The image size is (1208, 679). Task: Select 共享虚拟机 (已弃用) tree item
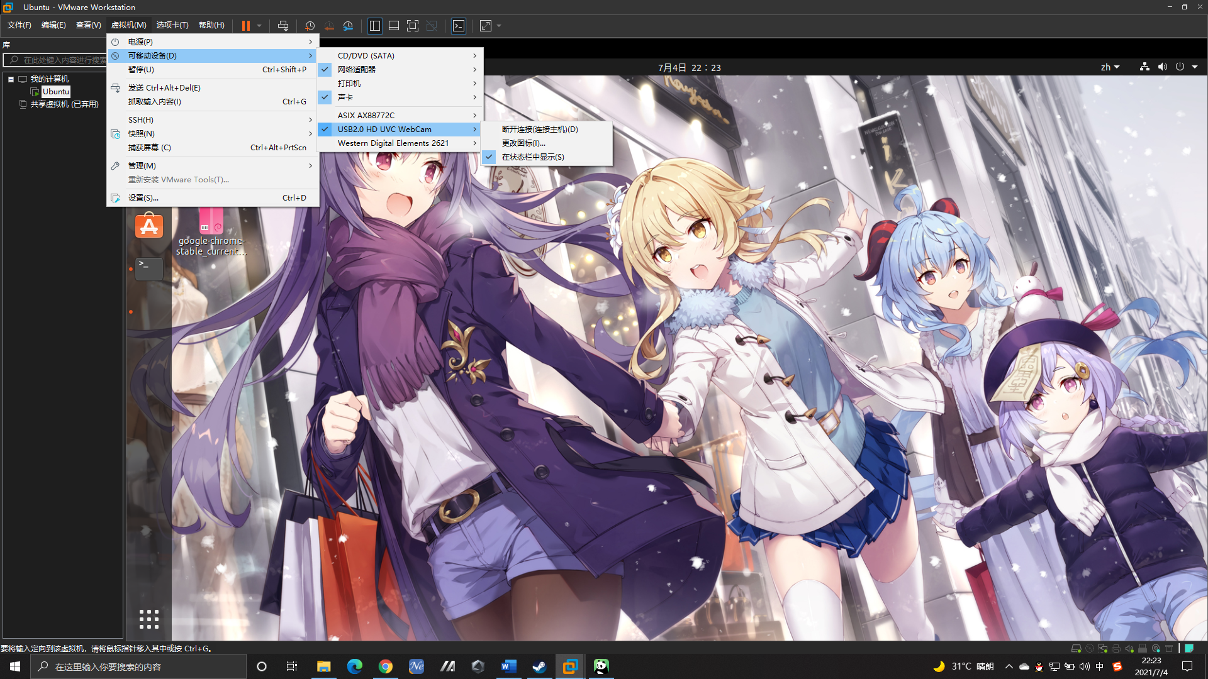[64, 104]
